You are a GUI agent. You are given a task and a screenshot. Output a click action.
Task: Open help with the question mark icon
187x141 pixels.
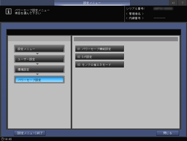point(182,3)
